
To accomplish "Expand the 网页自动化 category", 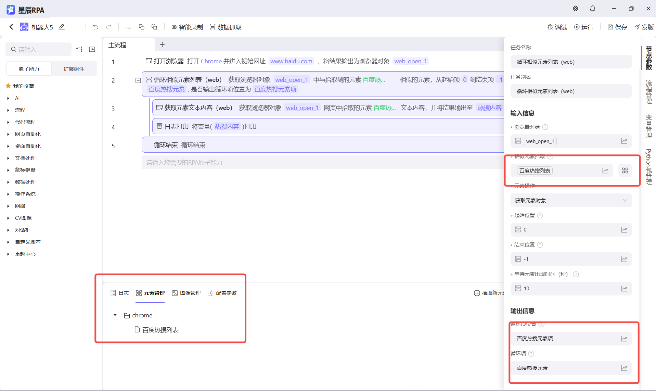I will click(x=8, y=134).
